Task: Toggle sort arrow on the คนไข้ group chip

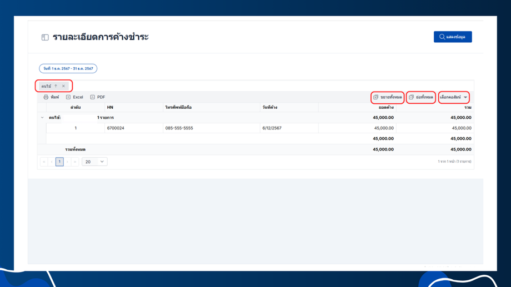Action: coord(56,86)
